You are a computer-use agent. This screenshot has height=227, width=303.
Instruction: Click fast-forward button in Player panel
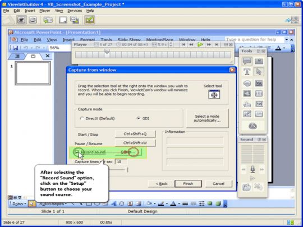[x=209, y=45]
